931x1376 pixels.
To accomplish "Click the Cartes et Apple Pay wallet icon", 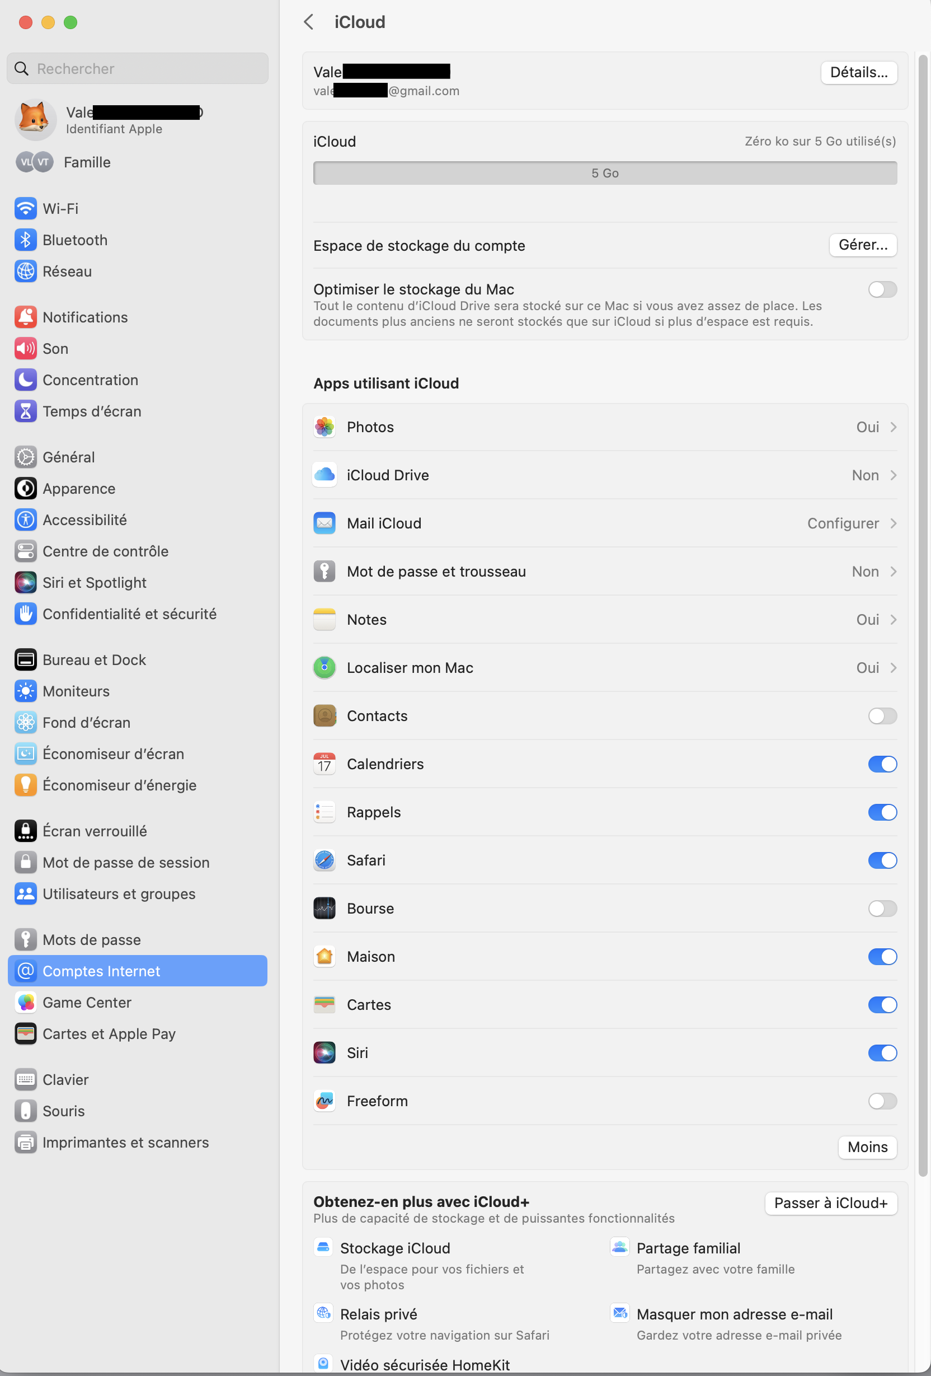I will point(25,1034).
